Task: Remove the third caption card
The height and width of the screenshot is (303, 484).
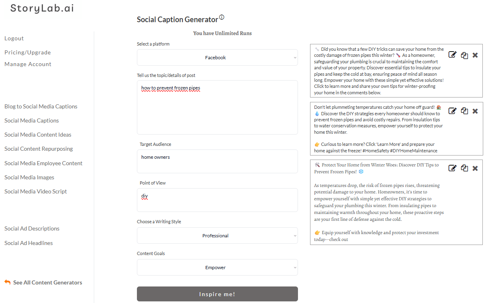Action: click(x=475, y=168)
